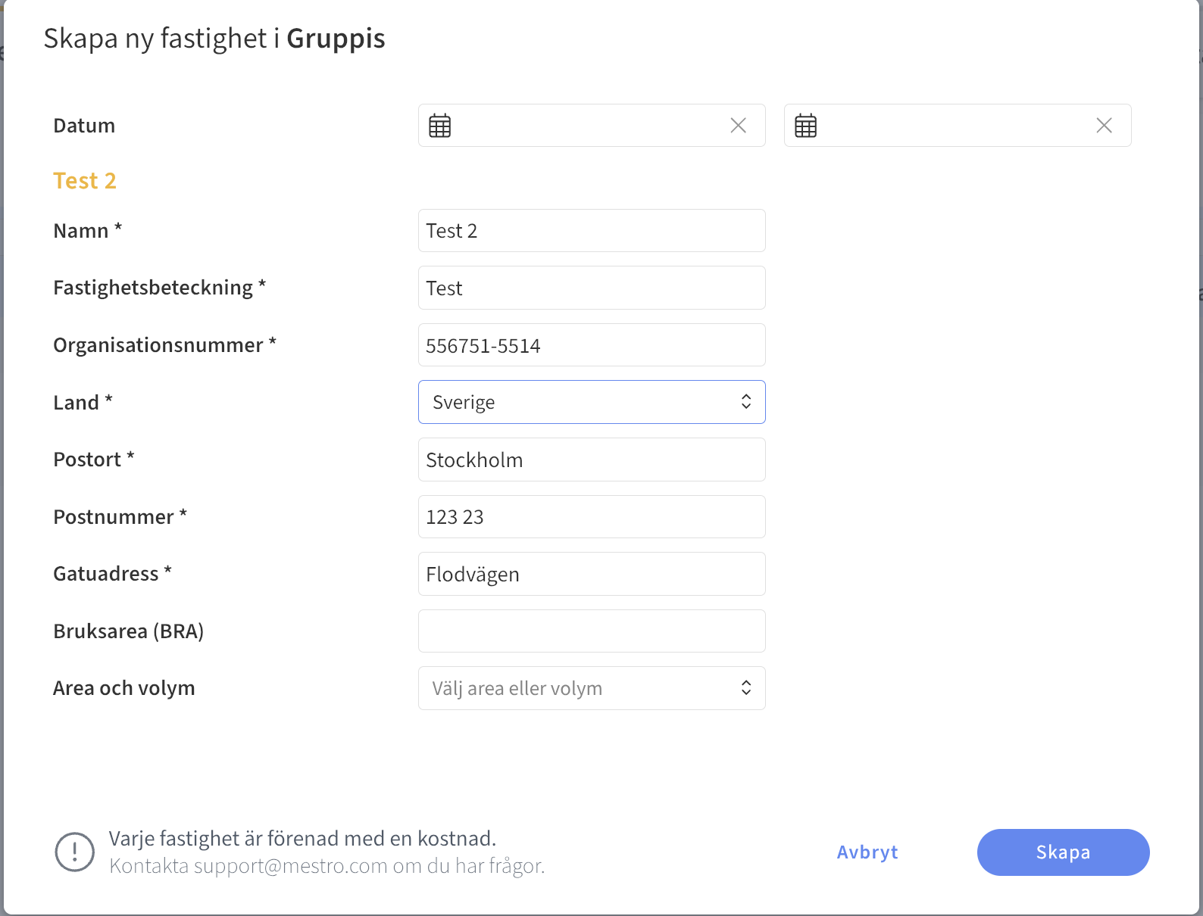Click the empty Bruksarea (BRA) field
This screenshot has height=916, width=1203.
tap(592, 631)
